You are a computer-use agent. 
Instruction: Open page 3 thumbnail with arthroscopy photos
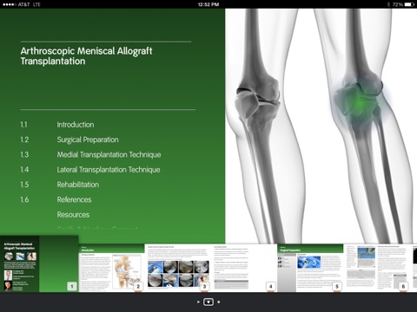click(178, 268)
